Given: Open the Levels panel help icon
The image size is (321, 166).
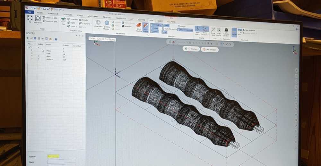Looking at the screenshot, I should (56, 39).
